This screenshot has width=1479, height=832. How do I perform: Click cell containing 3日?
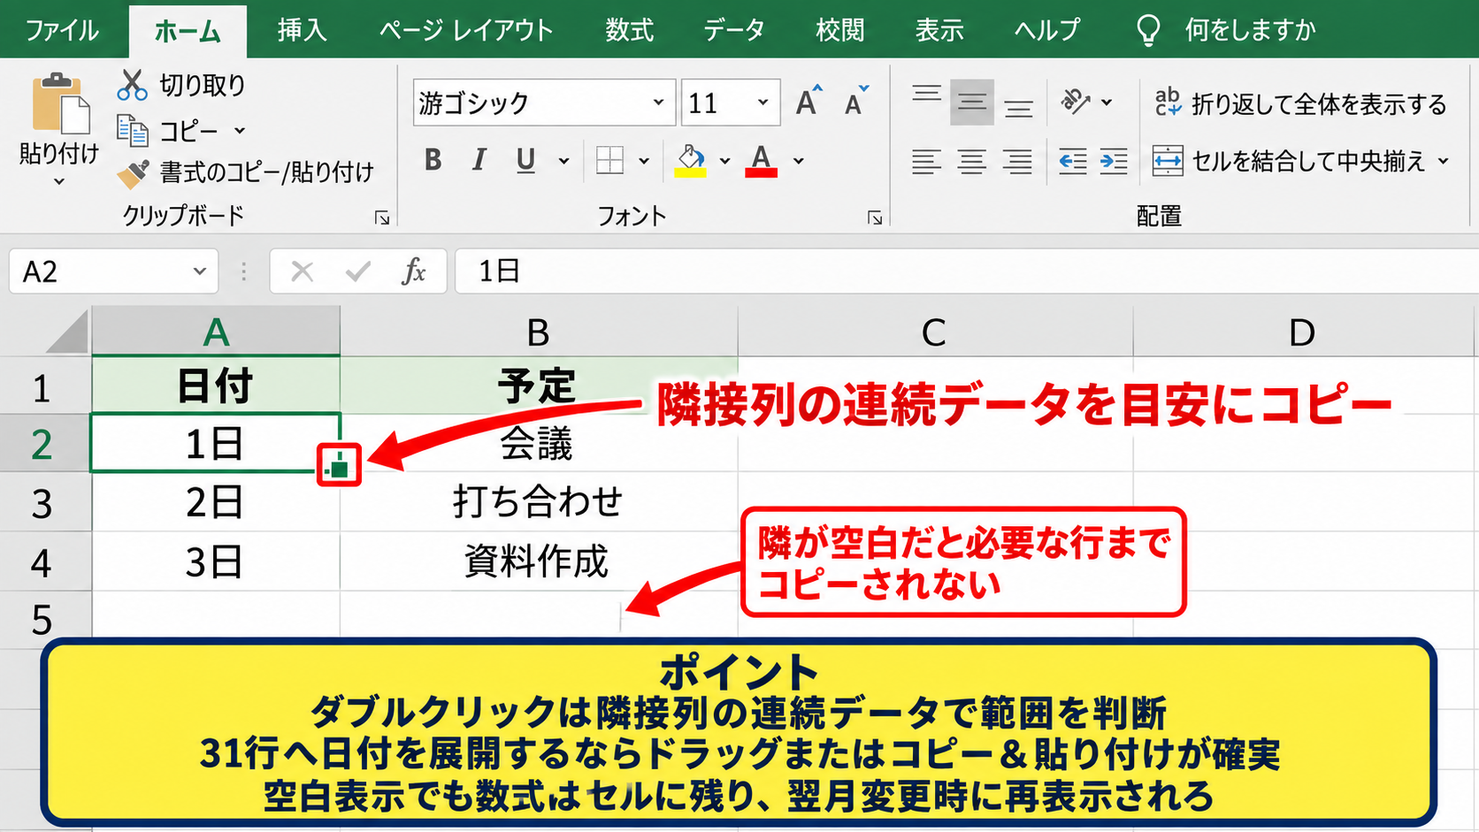tap(216, 561)
